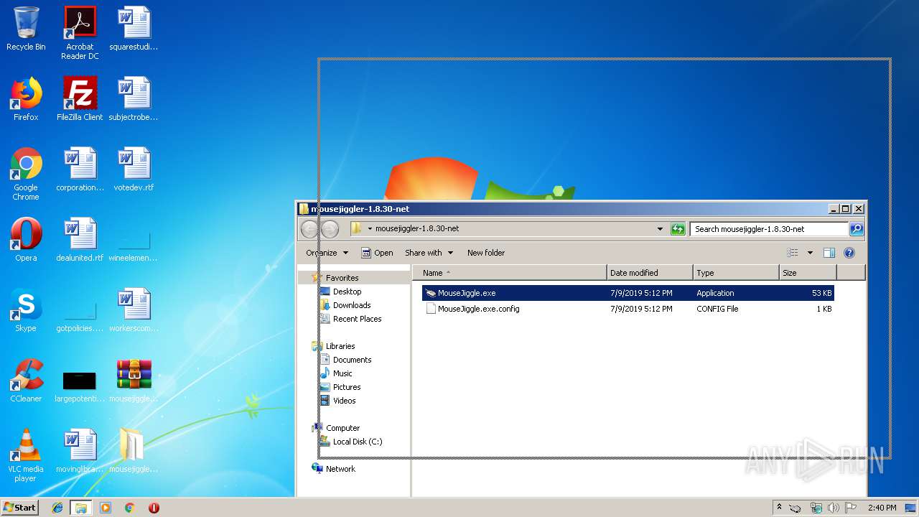Select the MouseJiggle.exe file

pos(628,293)
